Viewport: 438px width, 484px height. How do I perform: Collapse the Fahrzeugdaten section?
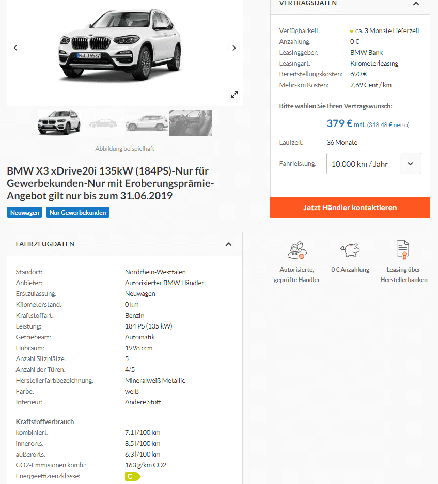pos(228,244)
